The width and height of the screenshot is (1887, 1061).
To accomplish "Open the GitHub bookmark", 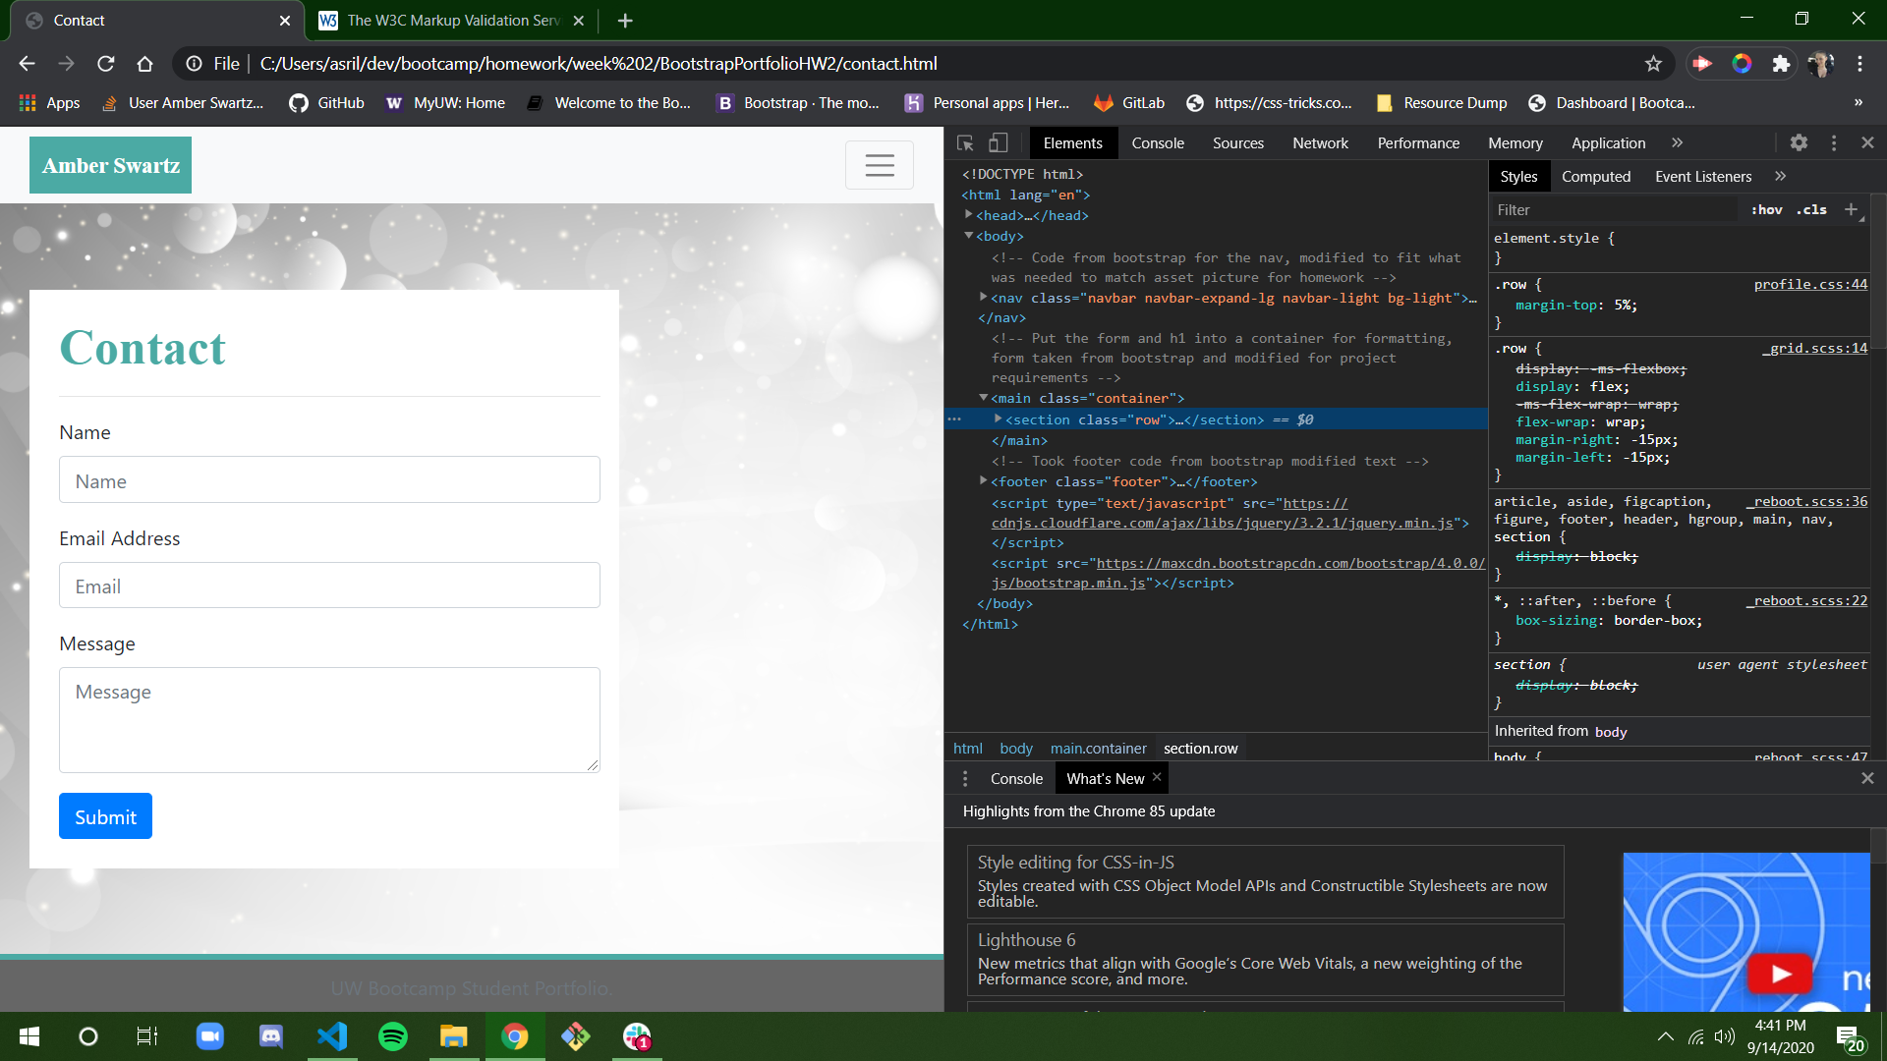I will coord(326,103).
